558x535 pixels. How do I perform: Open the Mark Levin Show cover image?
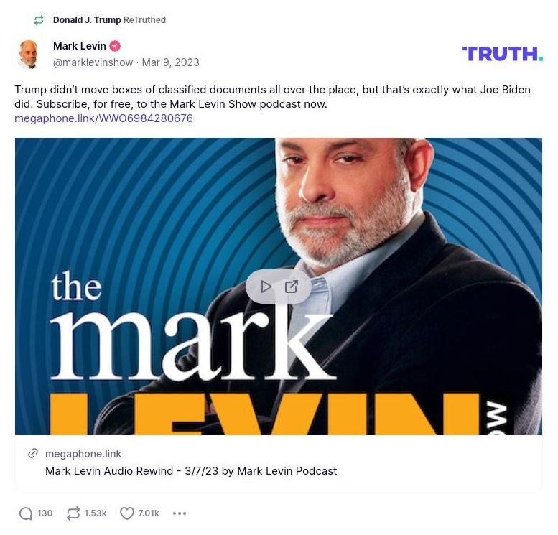pos(279,287)
